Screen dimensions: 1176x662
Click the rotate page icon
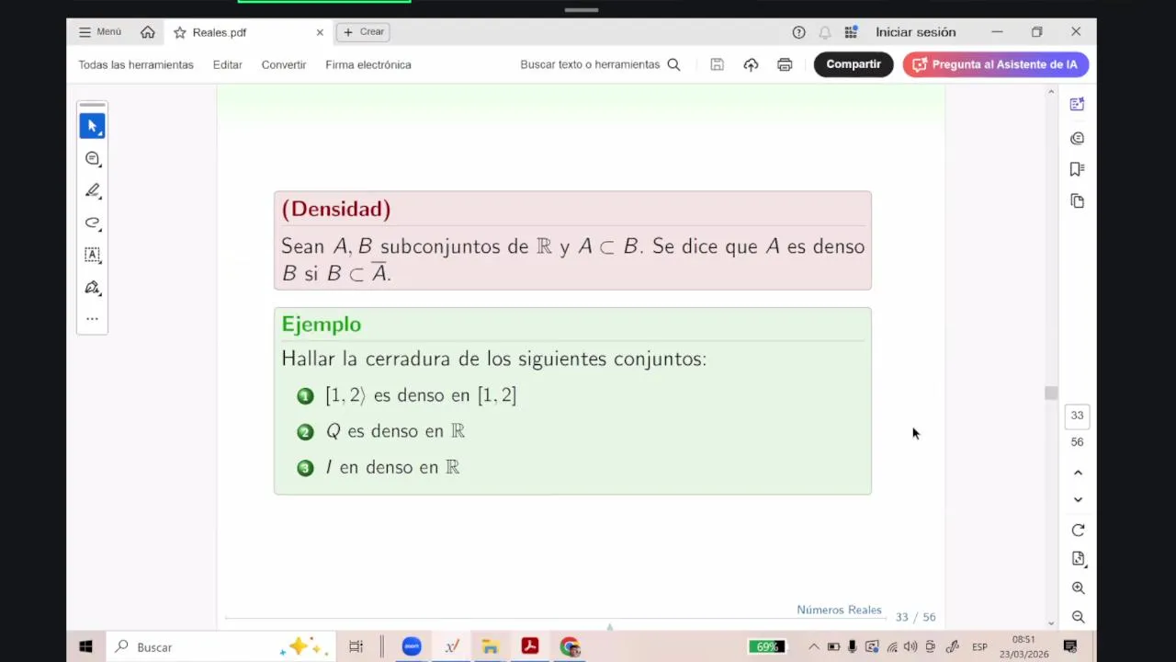1078,531
